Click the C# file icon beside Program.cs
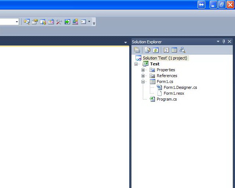 point(152,99)
